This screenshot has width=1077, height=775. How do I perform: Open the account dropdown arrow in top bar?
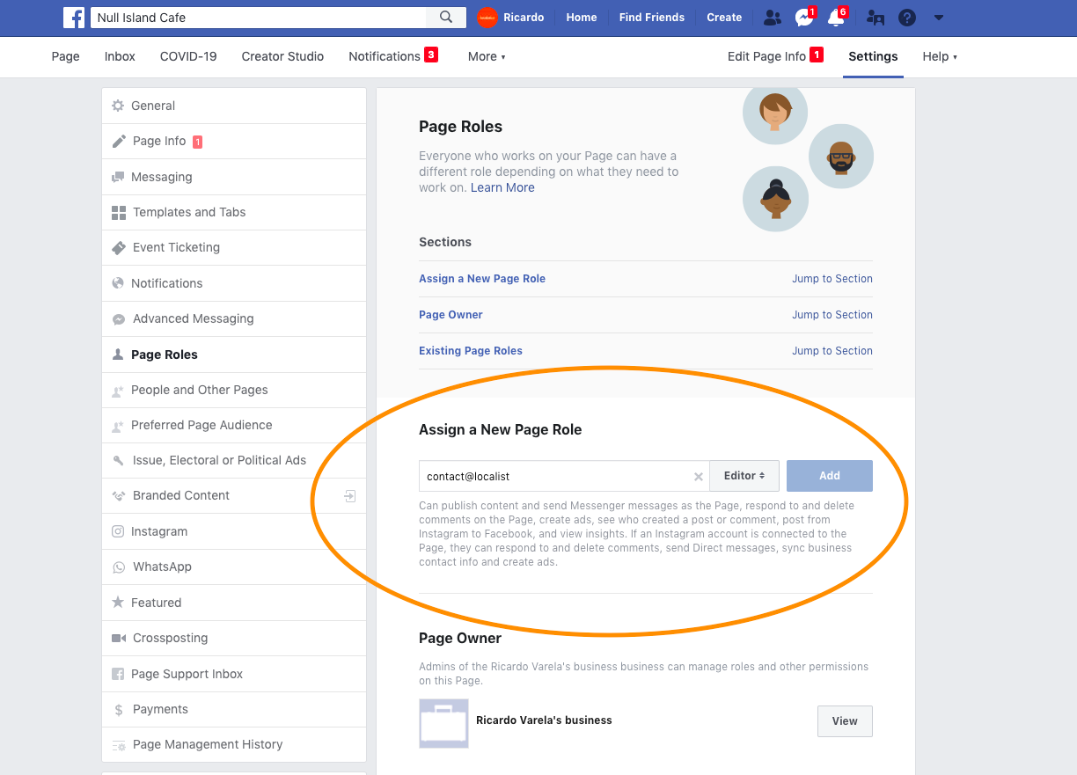pyautogui.click(x=939, y=18)
